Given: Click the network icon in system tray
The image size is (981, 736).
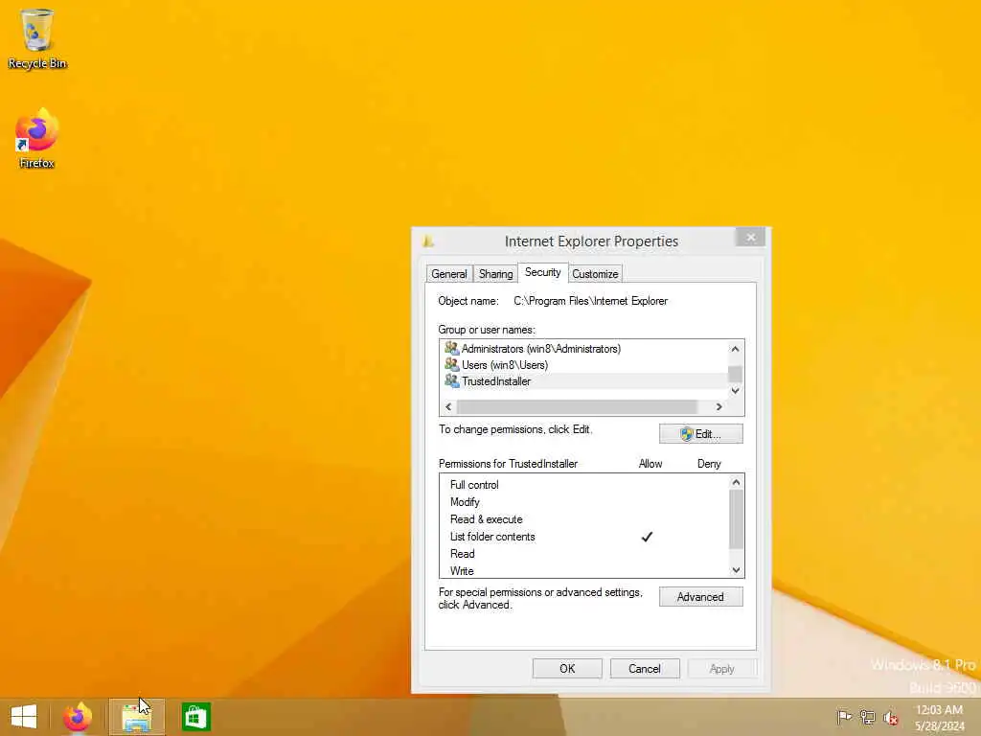Looking at the screenshot, I should (867, 717).
